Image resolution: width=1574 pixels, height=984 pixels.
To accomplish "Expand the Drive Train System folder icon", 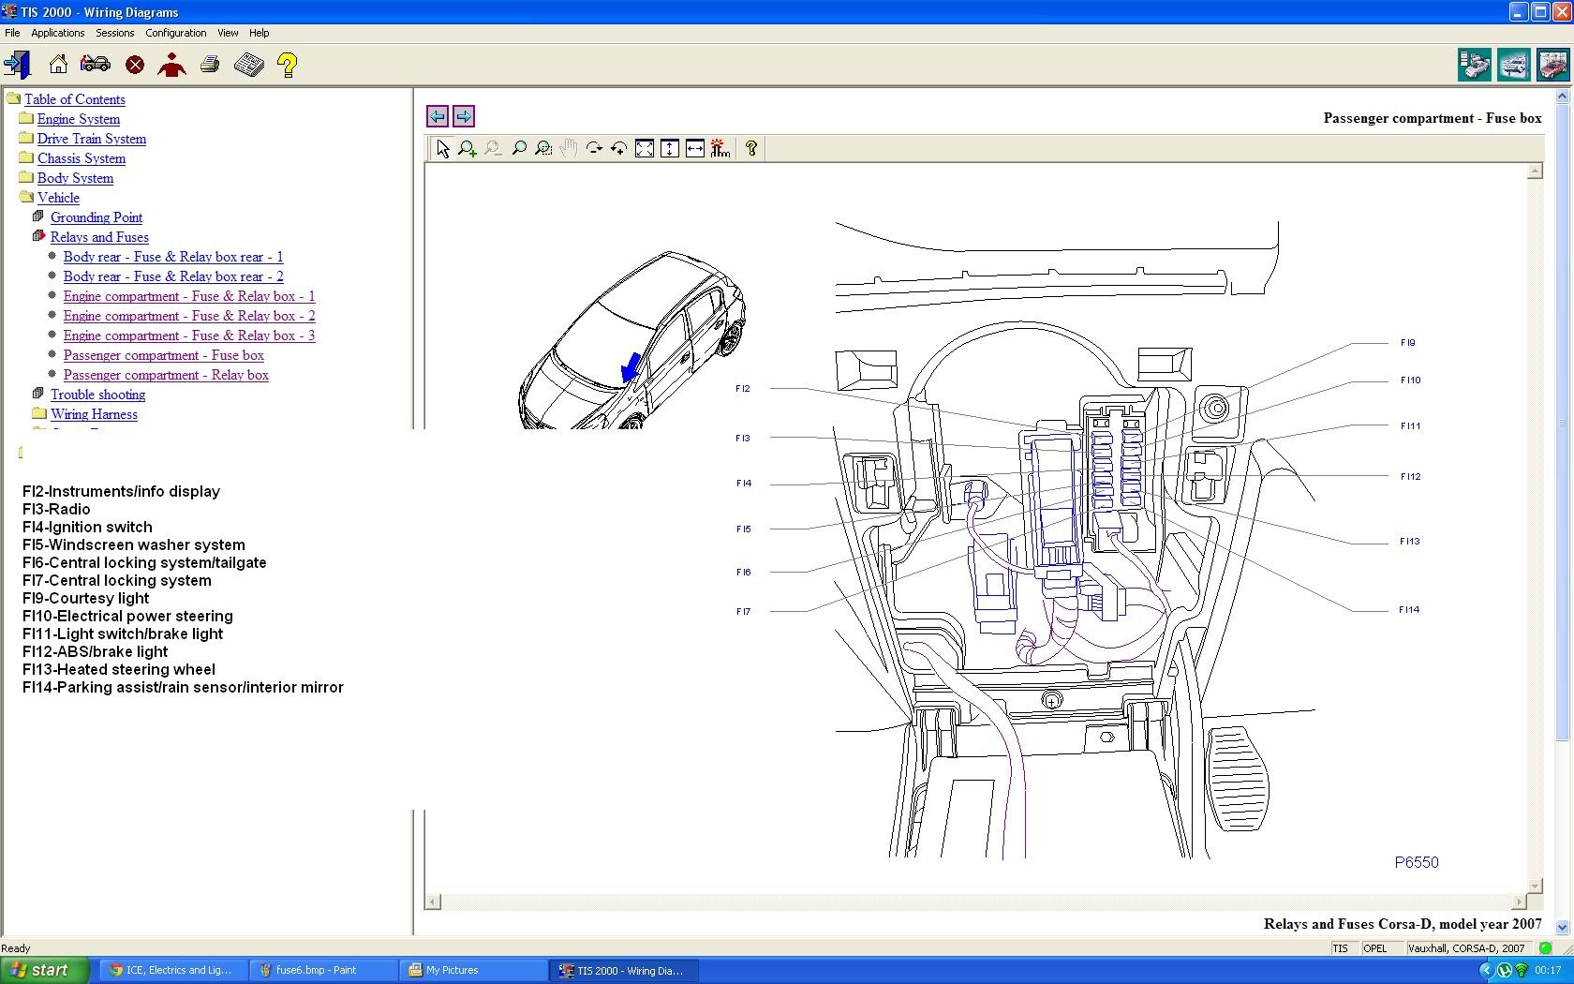I will point(26,138).
